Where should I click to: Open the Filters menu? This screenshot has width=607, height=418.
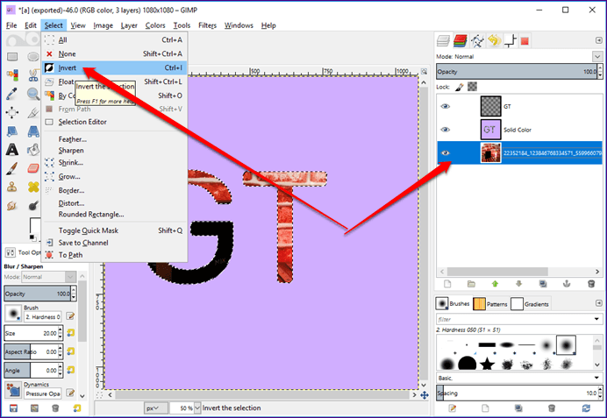(207, 25)
